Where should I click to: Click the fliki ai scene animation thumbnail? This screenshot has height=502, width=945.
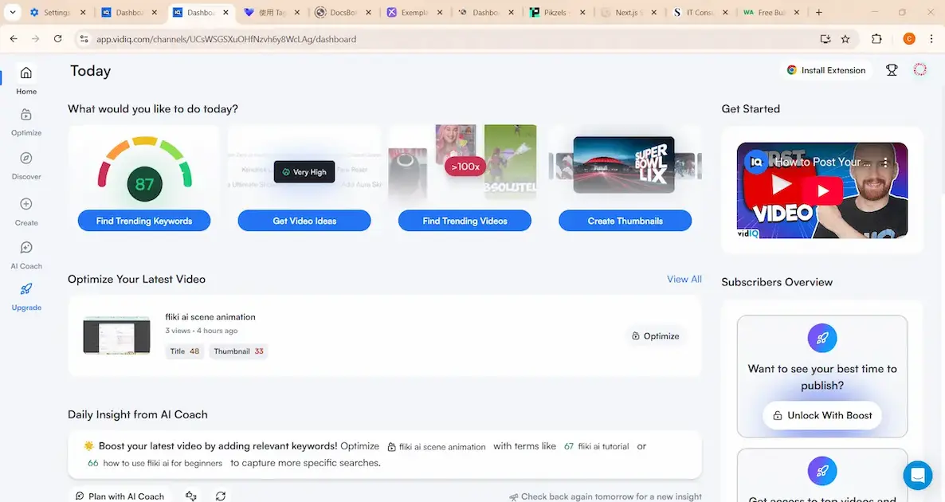click(x=116, y=335)
